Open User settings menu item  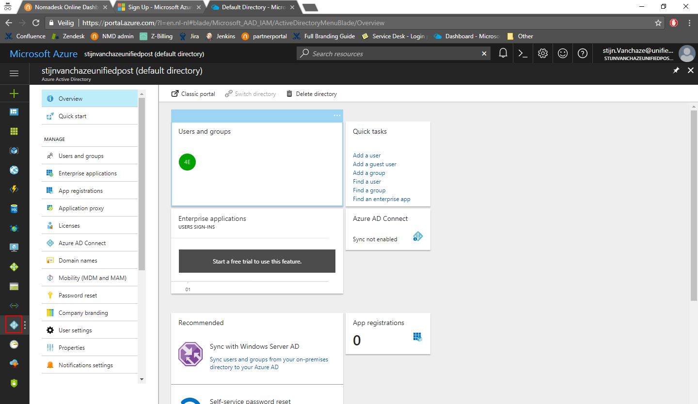pos(90,330)
